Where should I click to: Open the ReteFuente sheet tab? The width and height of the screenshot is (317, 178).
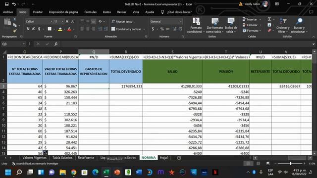point(86,158)
